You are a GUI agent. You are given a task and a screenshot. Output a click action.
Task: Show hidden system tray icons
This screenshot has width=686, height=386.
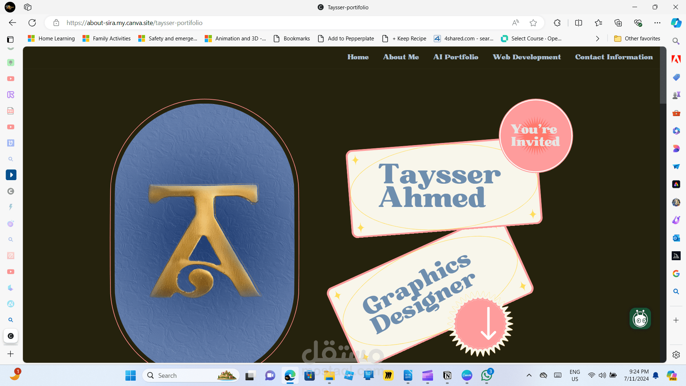click(529, 376)
